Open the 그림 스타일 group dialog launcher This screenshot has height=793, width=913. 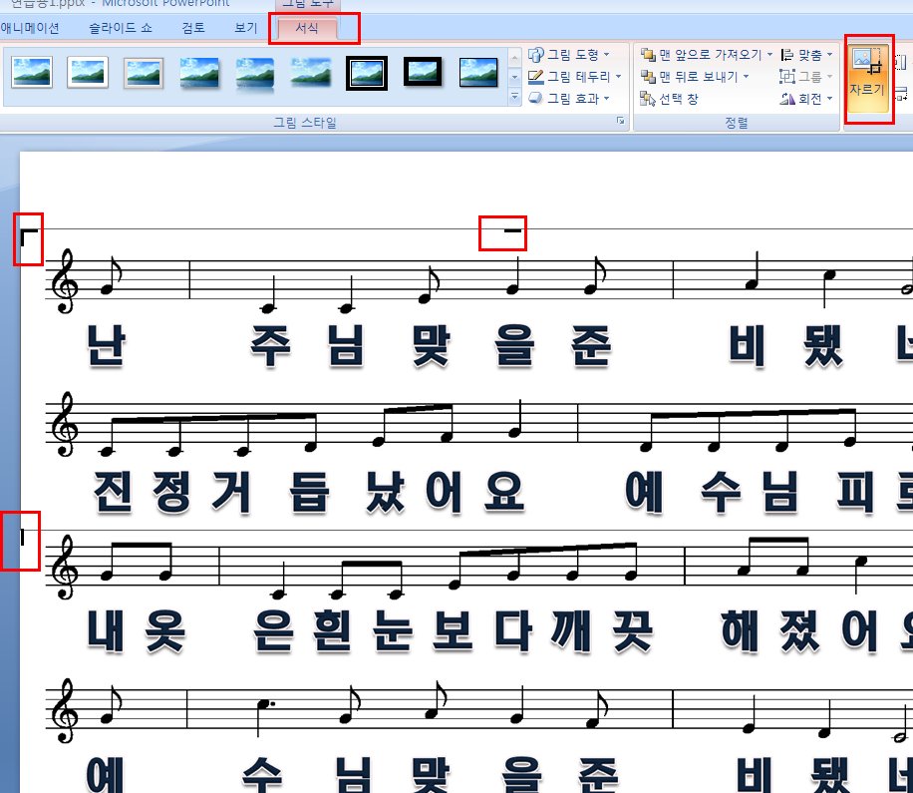pyautogui.click(x=621, y=121)
